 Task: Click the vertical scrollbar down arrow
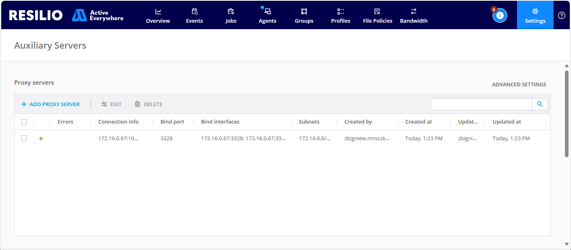coord(567,244)
